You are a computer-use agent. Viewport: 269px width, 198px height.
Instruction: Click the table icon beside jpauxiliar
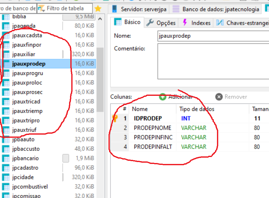point(6,54)
